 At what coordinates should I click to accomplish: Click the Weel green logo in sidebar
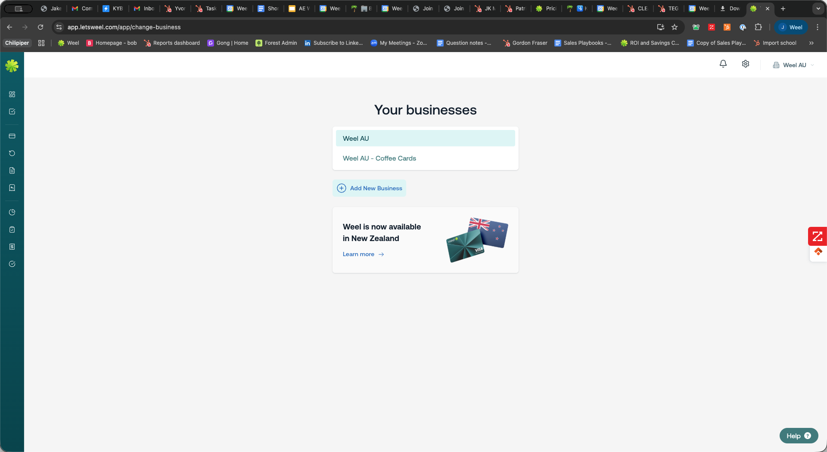12,65
